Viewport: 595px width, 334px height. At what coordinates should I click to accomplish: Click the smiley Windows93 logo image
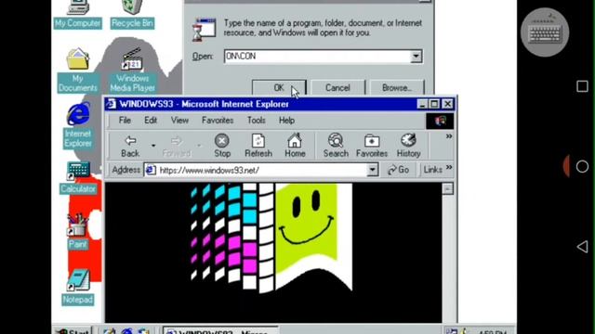271,238
